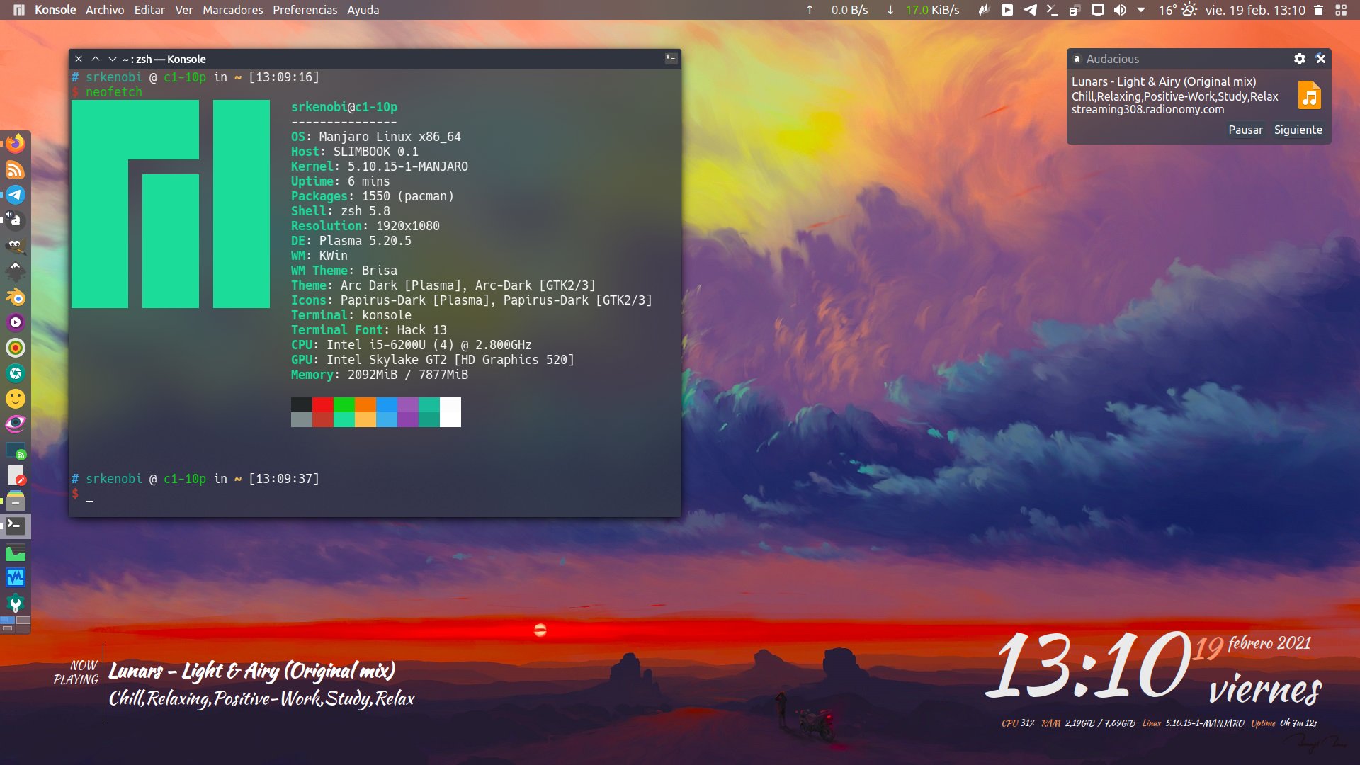Viewport: 1360px width, 765px height.
Task: Open the Manjaro settings wrench icon
Action: [x=16, y=603]
